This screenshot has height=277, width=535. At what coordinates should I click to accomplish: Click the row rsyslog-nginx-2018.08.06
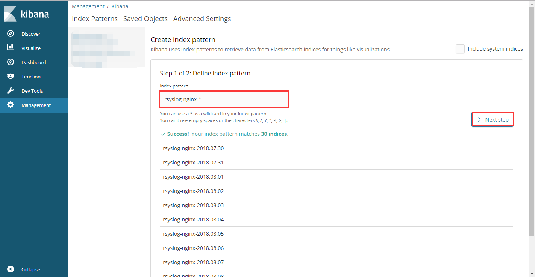pyautogui.click(x=336, y=248)
